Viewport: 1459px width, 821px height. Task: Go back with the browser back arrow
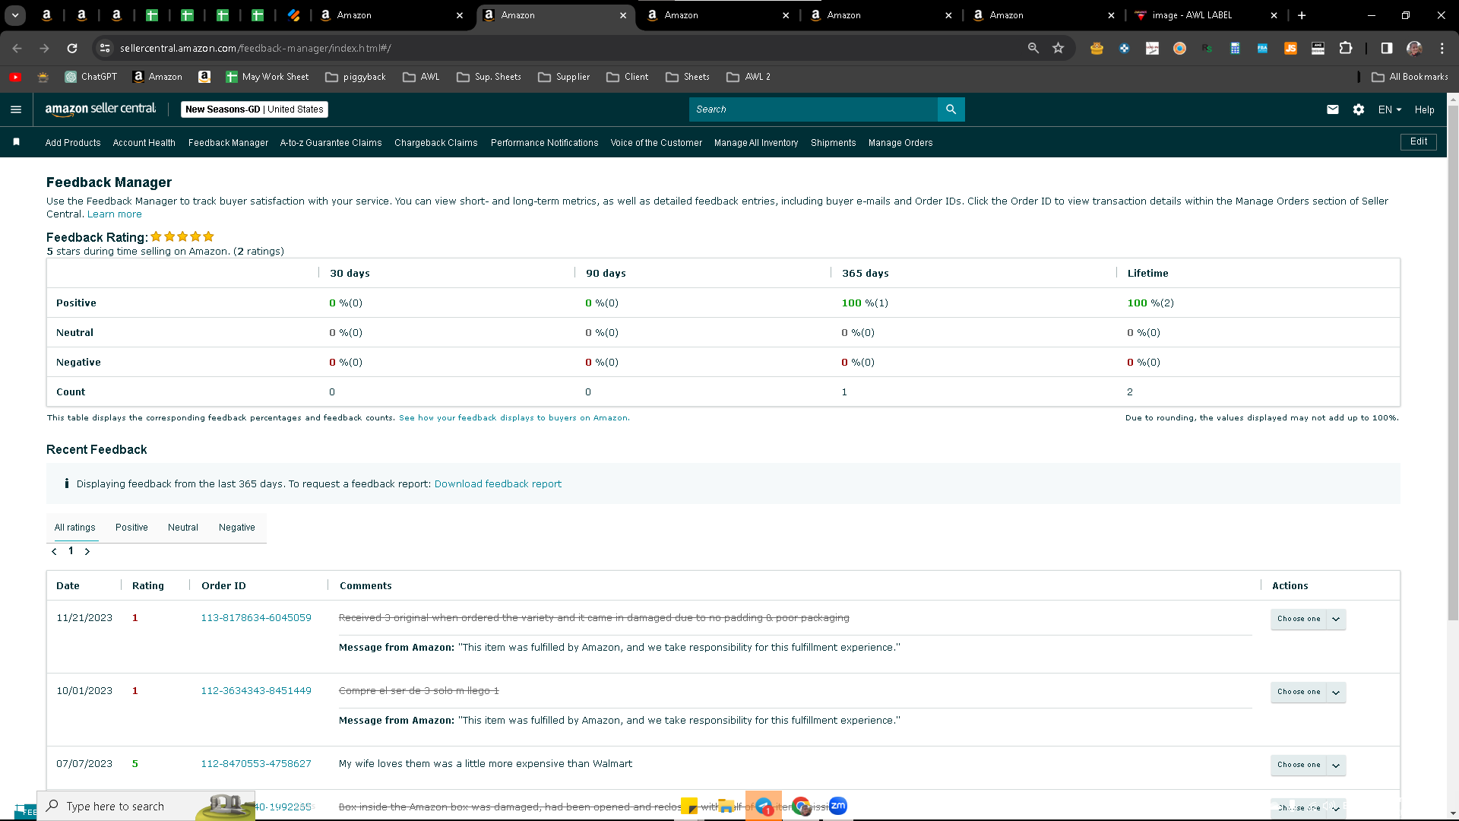(x=17, y=48)
